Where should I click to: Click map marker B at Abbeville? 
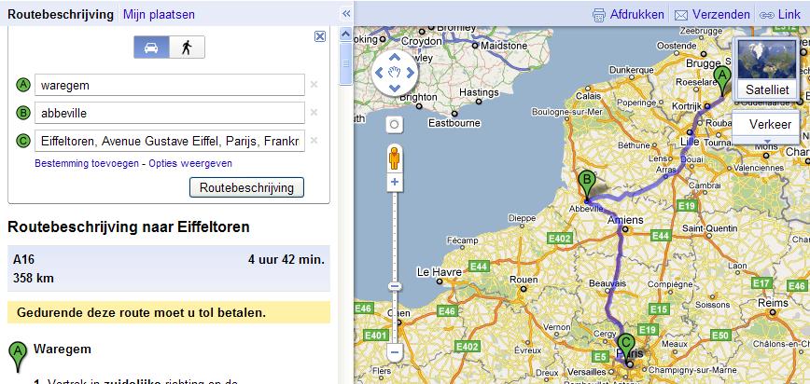pyautogui.click(x=587, y=185)
